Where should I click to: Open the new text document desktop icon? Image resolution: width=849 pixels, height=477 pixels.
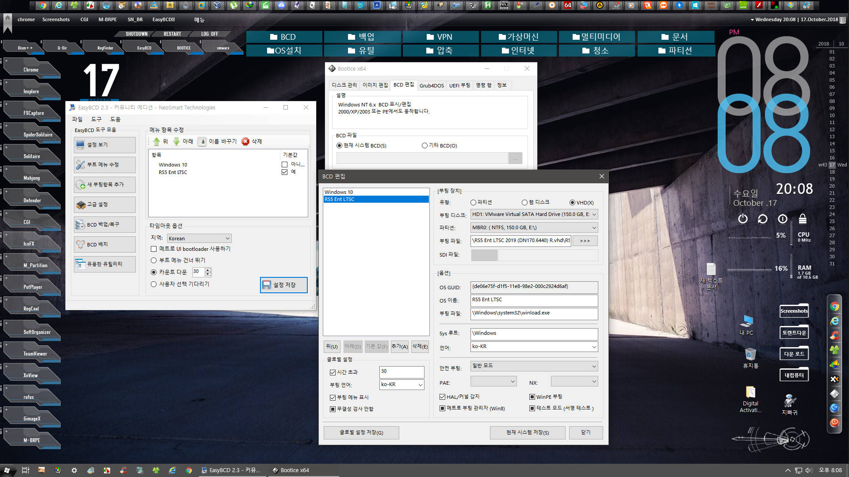pos(711,276)
